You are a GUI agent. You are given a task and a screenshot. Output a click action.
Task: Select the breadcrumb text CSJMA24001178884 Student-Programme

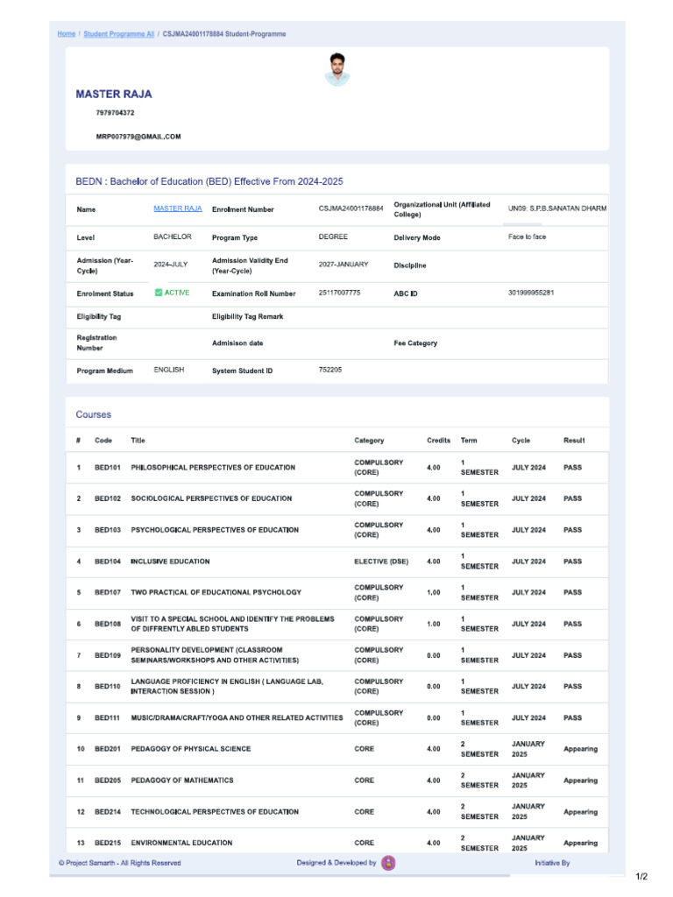point(223,34)
